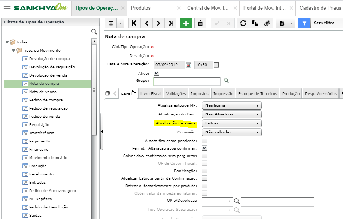This screenshot has height=219, width=343.
Task: Toggle Ratear automaticamente por produto checkbox
Action: [x=204, y=186]
